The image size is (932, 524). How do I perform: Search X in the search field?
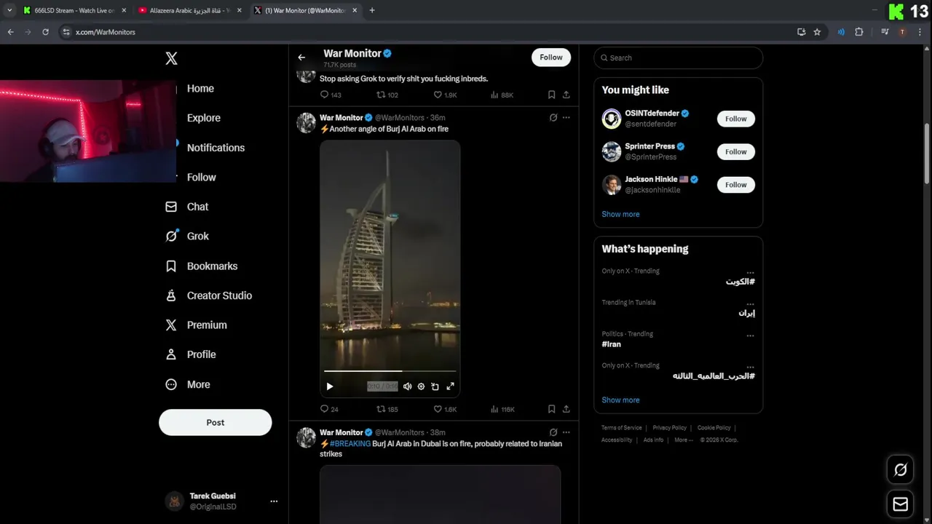click(678, 57)
